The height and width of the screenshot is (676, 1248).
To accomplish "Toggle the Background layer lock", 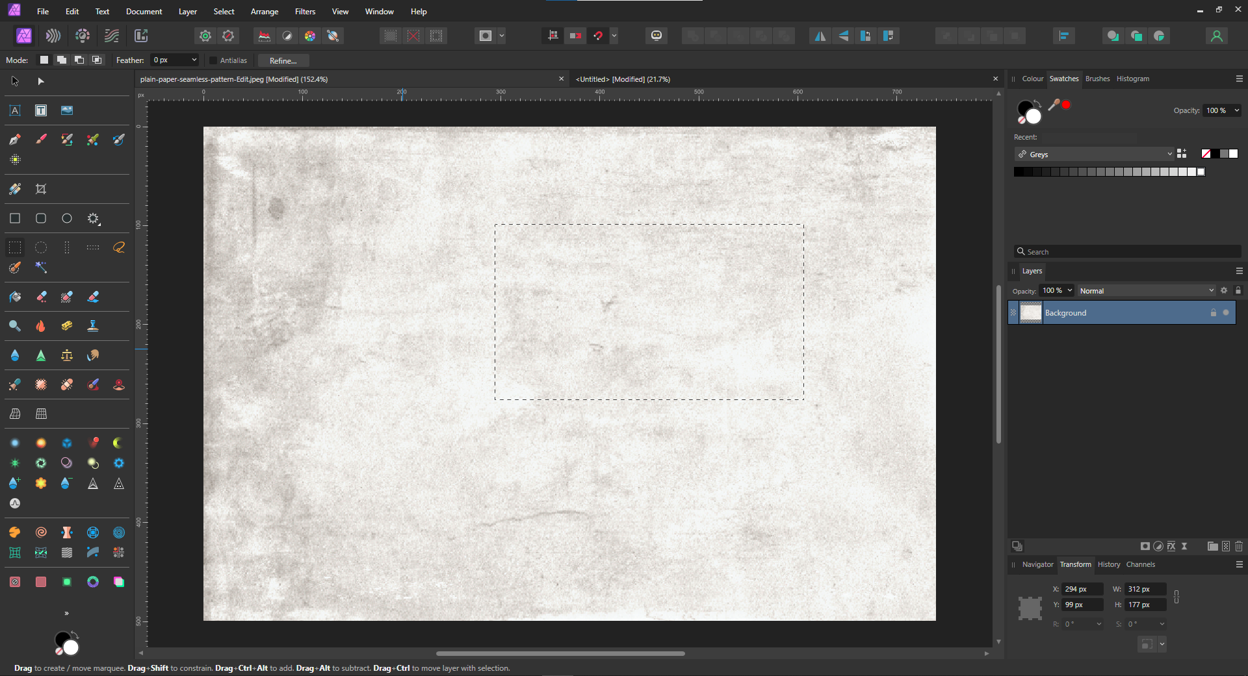I will tap(1213, 312).
